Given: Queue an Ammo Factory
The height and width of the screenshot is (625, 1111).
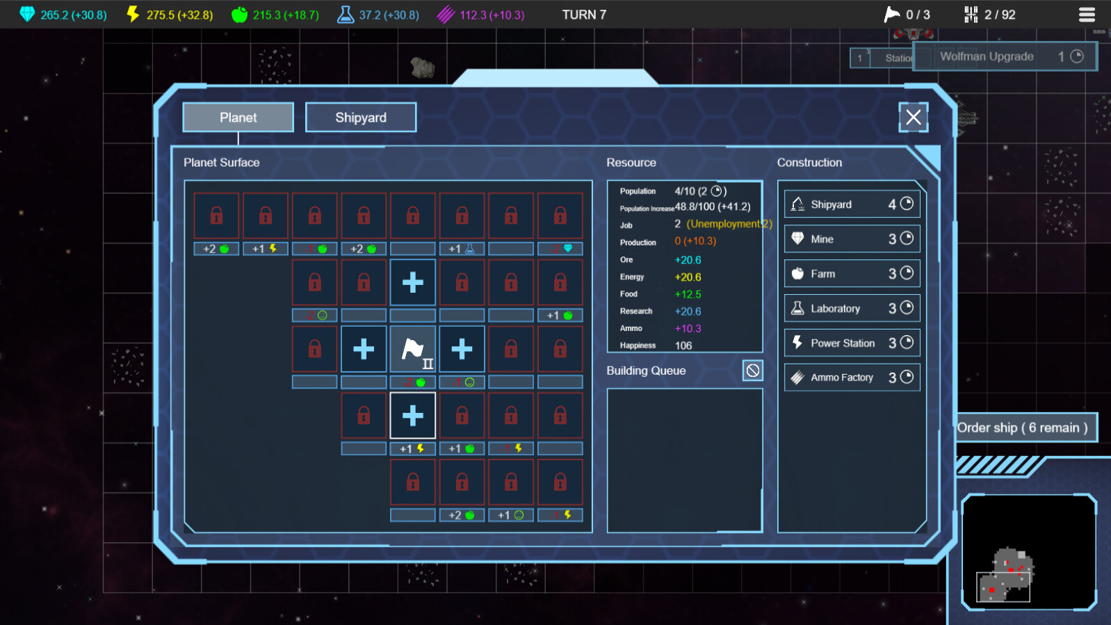Looking at the screenshot, I should (852, 378).
